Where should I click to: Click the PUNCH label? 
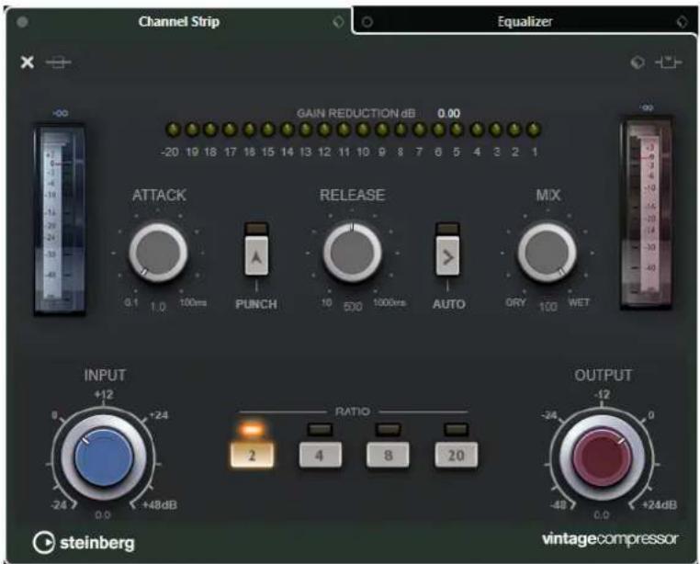pos(256,304)
